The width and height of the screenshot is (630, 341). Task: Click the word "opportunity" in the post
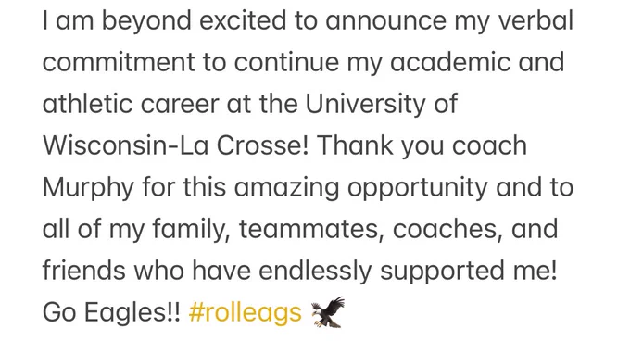(x=418, y=189)
